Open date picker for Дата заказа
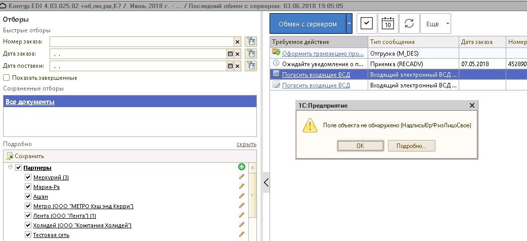 pyautogui.click(x=230, y=54)
